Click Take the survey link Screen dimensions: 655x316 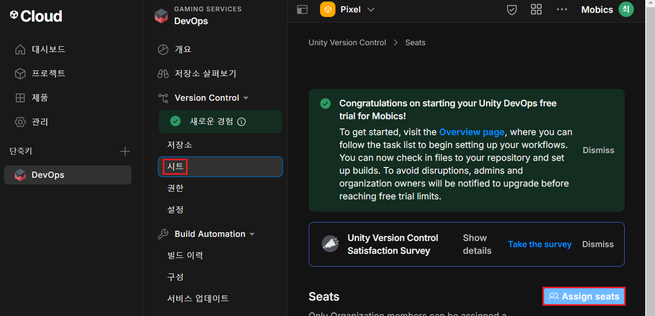[540, 244]
